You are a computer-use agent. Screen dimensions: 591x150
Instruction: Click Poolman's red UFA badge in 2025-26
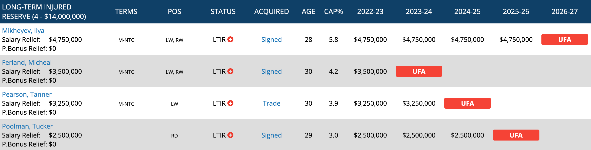[516, 135]
